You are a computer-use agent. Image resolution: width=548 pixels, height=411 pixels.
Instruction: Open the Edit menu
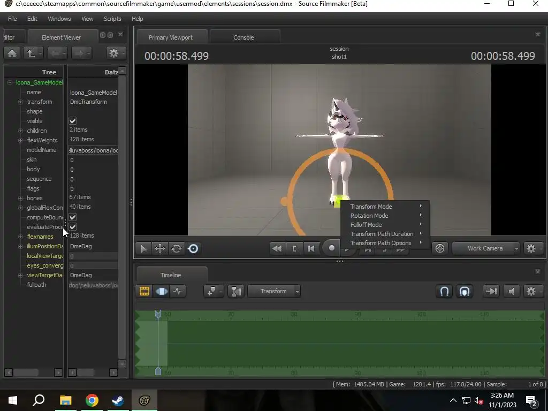coord(32,19)
